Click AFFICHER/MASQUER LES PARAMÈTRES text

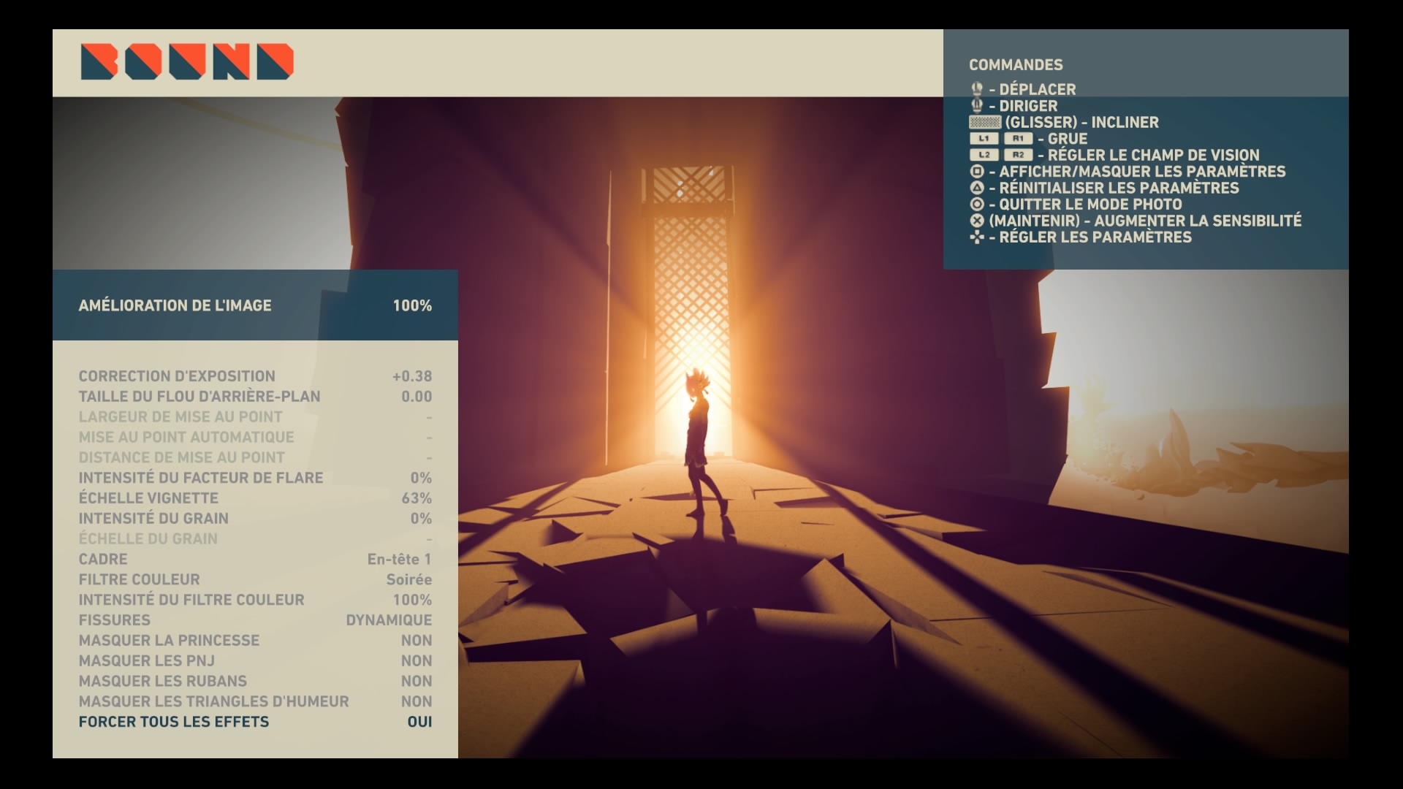1142,172
